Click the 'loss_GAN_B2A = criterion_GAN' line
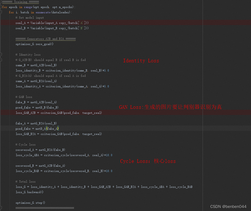Image resolution: width=251 pixels, height=211 pixels. click(x=59, y=134)
